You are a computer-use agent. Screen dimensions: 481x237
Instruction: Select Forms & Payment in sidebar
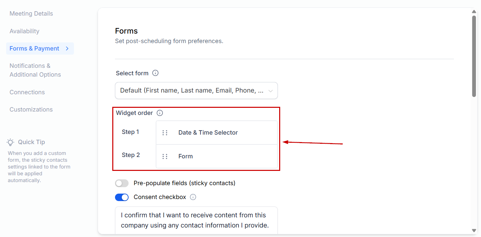pos(34,48)
